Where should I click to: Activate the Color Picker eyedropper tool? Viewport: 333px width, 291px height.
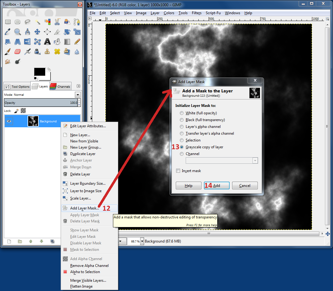8,32
